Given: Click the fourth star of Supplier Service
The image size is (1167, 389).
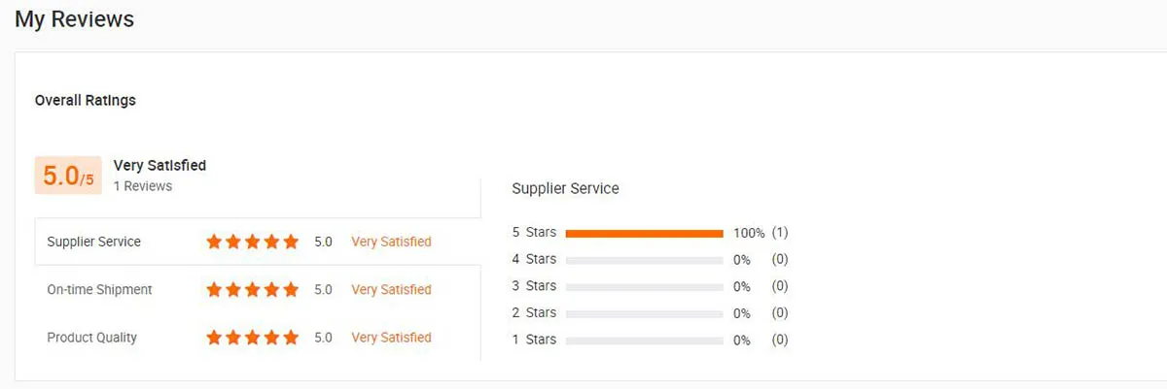Looking at the screenshot, I should (x=271, y=242).
